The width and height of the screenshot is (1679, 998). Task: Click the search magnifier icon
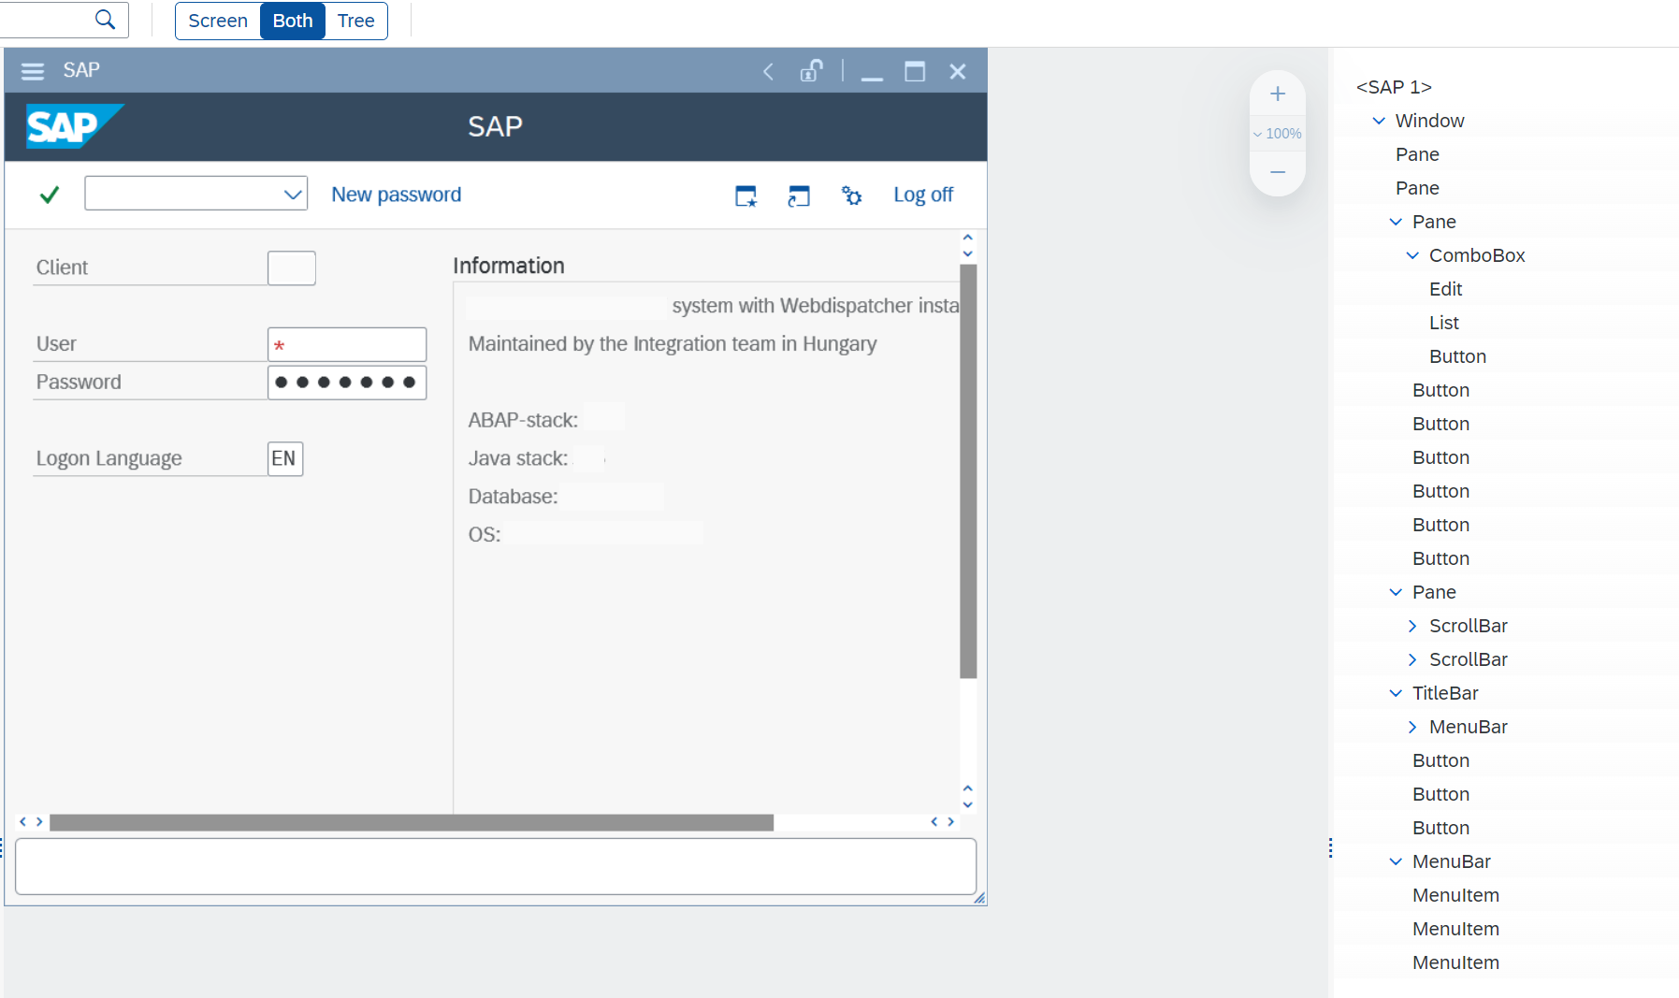pos(106,20)
